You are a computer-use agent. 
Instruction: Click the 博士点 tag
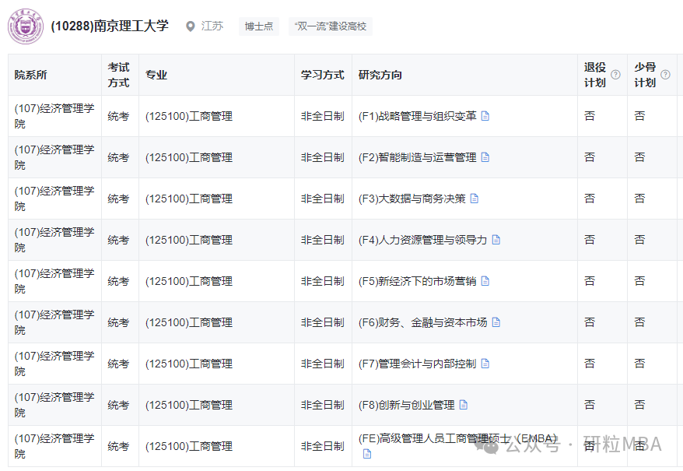(x=259, y=26)
